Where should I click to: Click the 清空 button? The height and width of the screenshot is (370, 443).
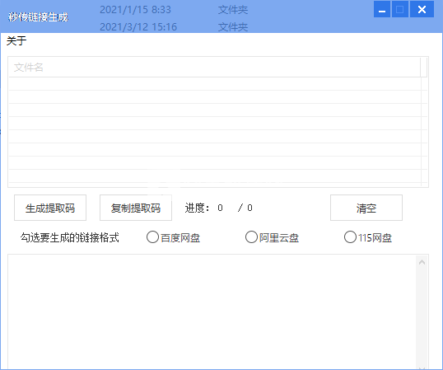click(366, 208)
